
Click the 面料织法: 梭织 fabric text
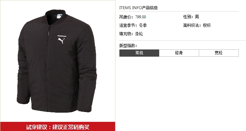tap(197, 25)
